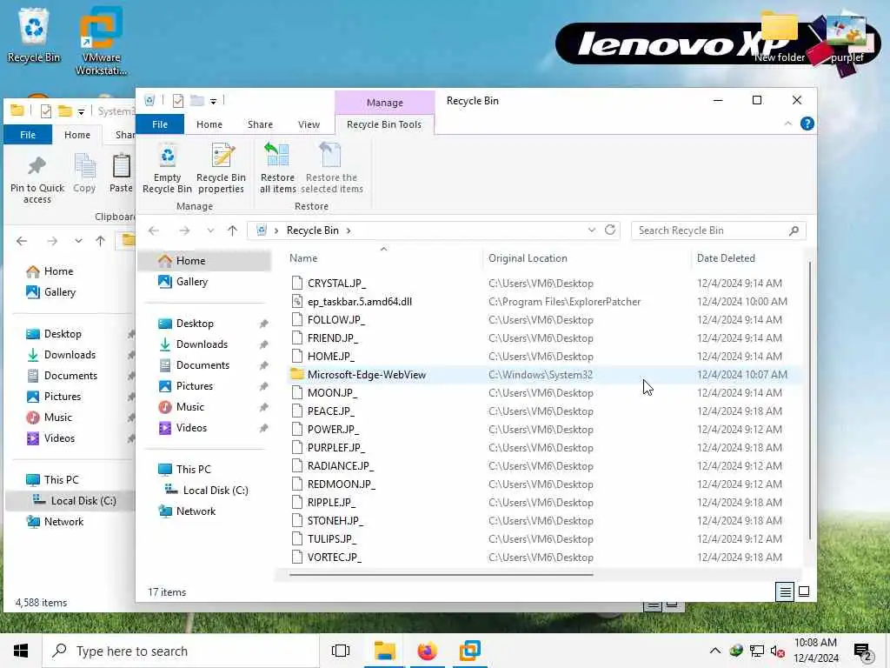Collapse ribbon in Recycle Bin window
The width and height of the screenshot is (890, 668).
pyautogui.click(x=787, y=124)
